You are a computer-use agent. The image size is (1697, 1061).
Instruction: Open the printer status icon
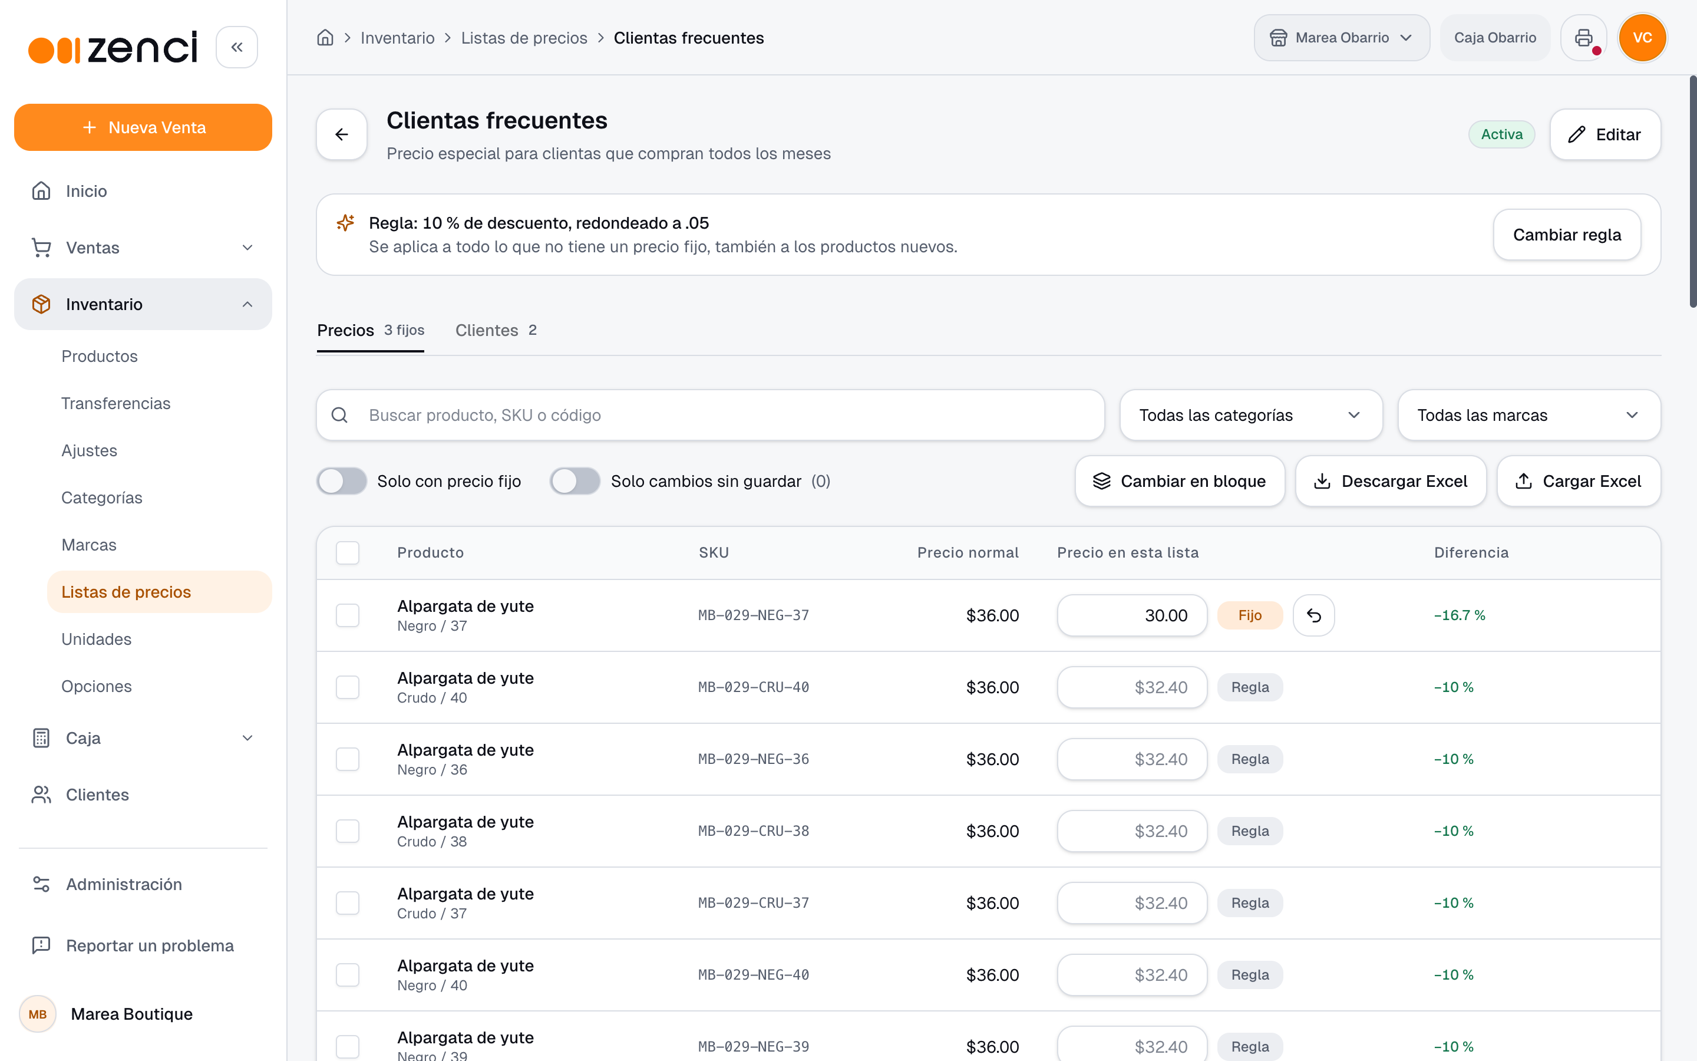1583,38
